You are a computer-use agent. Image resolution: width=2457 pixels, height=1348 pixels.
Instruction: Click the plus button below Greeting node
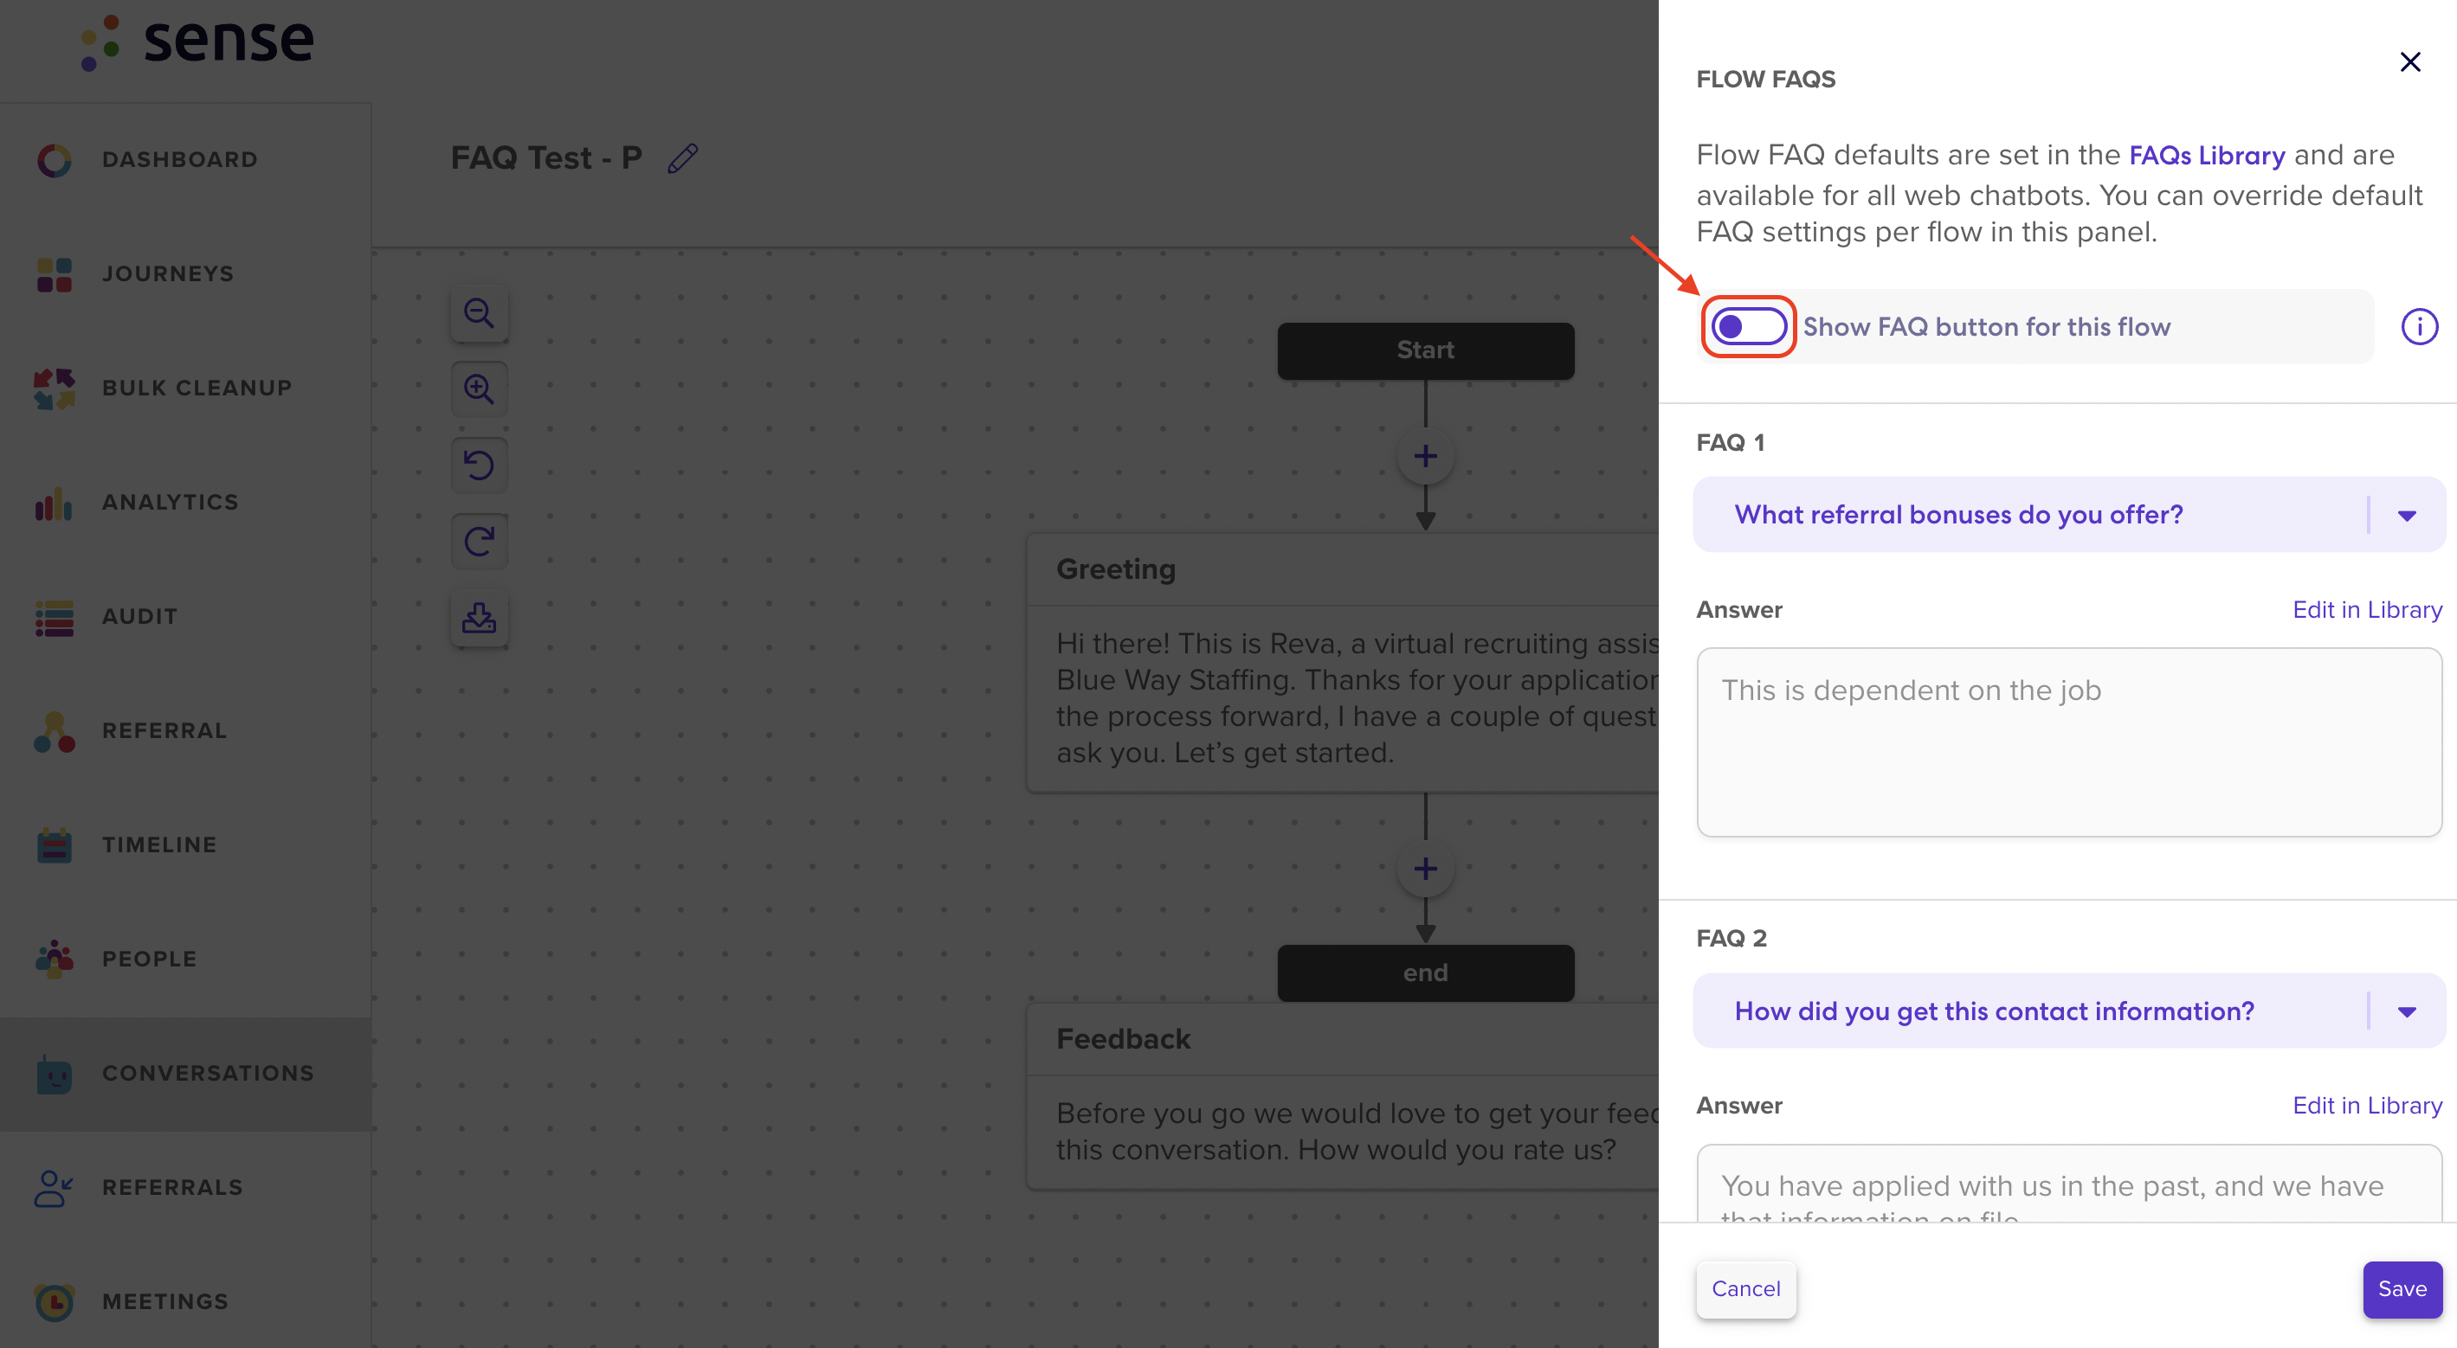click(1425, 870)
